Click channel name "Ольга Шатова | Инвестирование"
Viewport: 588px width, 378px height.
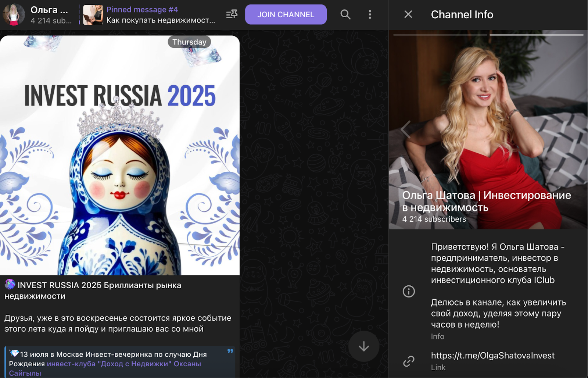point(487,195)
